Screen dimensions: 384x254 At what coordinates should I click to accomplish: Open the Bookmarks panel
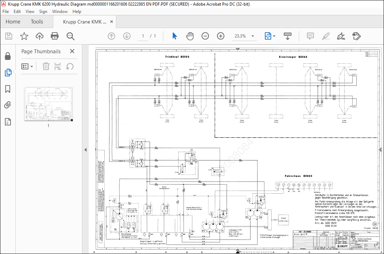8,89
